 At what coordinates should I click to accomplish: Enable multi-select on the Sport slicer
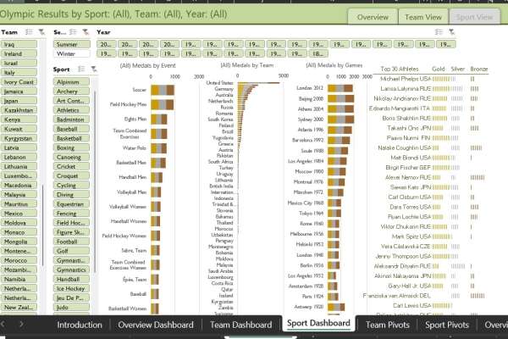[x=81, y=69]
